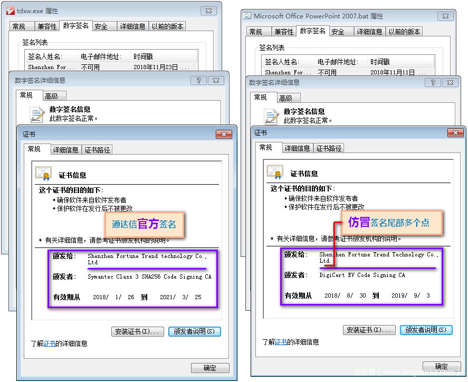Image resolution: width=468 pixels, height=382 pixels.
Task: Click 电子邮件地址 column header in PowerPoint.bat list
Action: [x=341, y=62]
